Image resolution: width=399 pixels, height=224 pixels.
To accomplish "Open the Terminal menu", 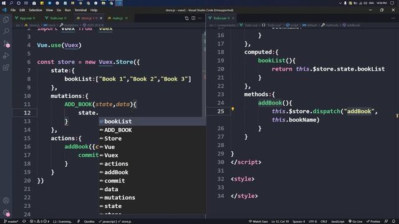I will pos(80,10).
